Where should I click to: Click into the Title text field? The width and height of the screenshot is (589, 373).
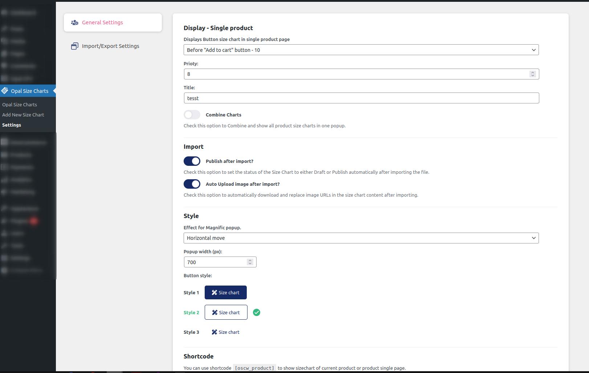[x=361, y=98]
